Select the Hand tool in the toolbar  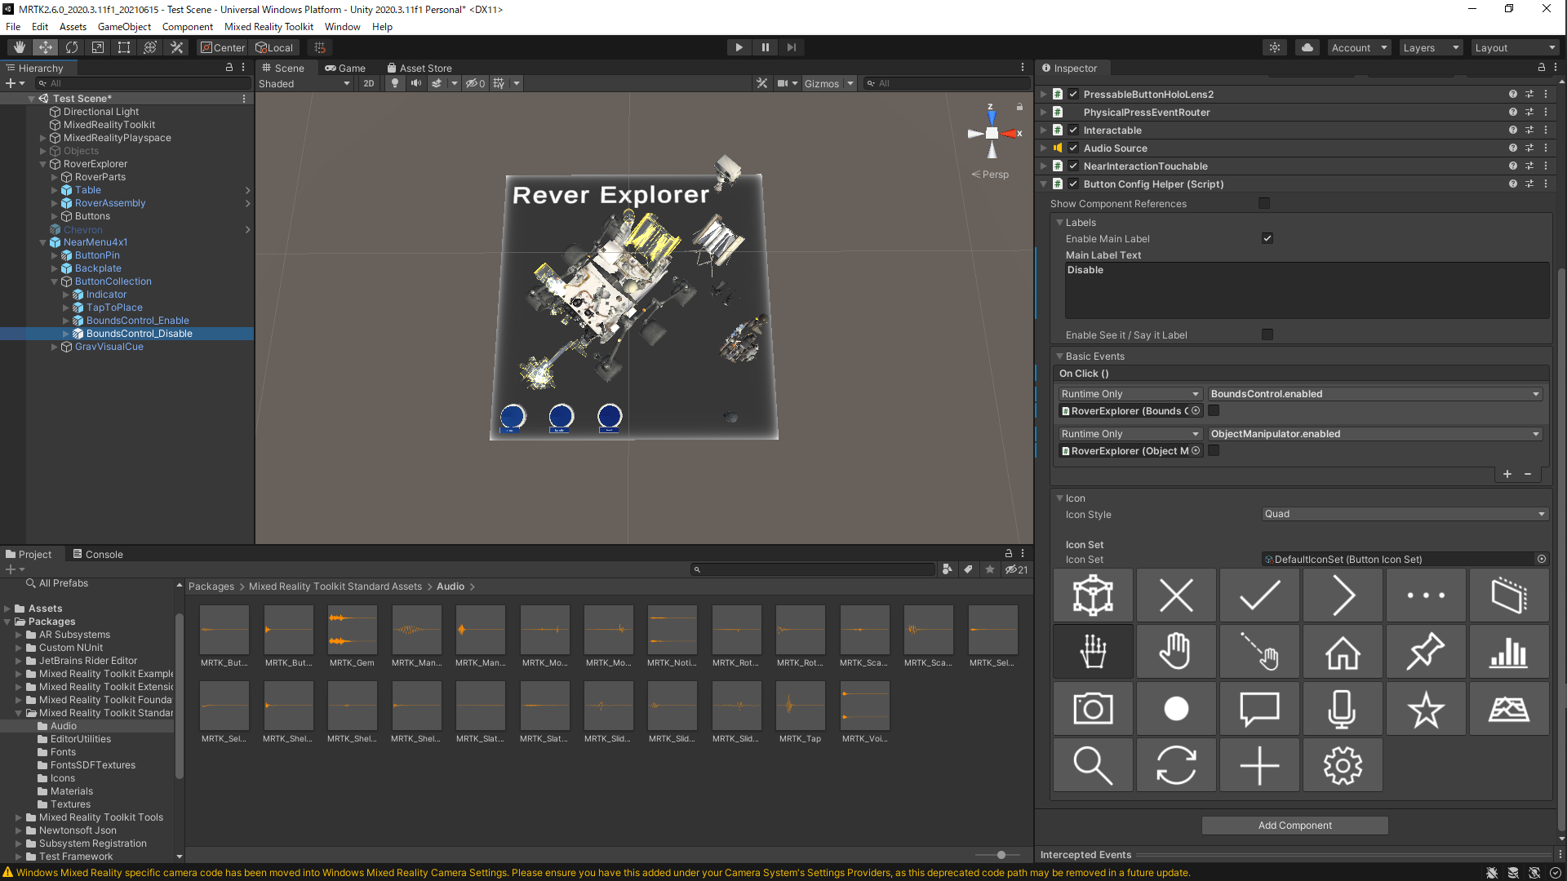coord(20,47)
